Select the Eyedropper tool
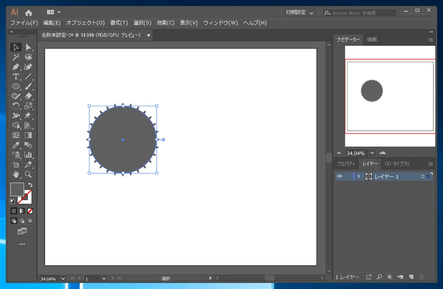The width and height of the screenshot is (443, 289). pos(16,145)
